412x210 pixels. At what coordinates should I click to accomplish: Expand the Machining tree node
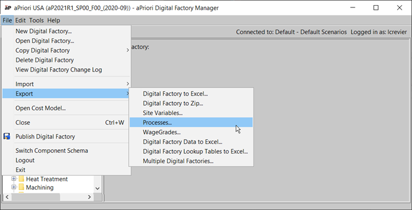pos(14,187)
